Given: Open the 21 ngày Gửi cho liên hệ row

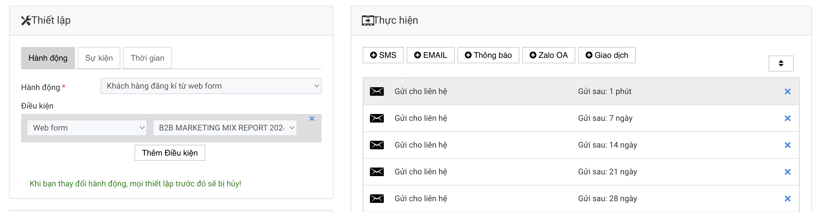Looking at the screenshot, I should pos(581,172).
